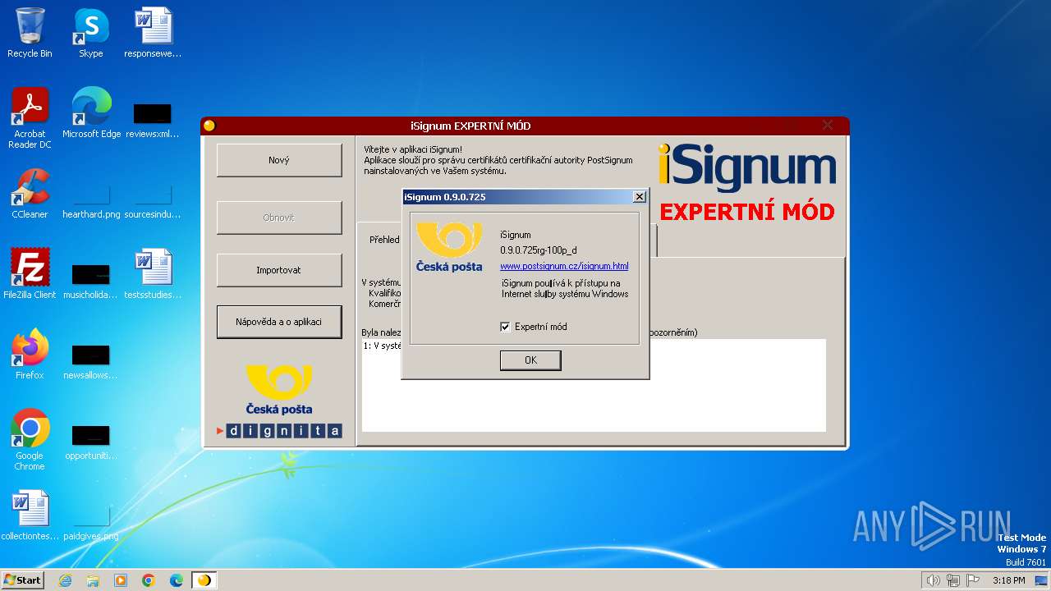Select paidgives.png desktop file
This screenshot has width=1051, height=591.
(x=91, y=523)
